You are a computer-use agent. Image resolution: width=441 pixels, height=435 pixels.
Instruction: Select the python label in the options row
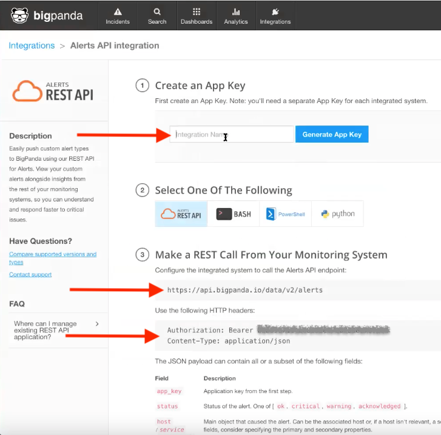(343, 214)
